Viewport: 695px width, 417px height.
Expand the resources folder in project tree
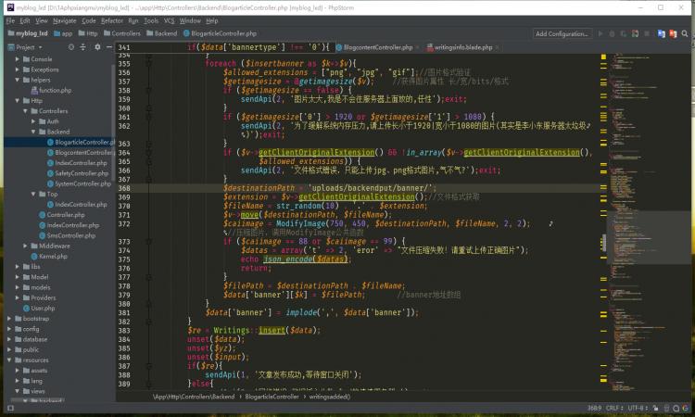9,360
